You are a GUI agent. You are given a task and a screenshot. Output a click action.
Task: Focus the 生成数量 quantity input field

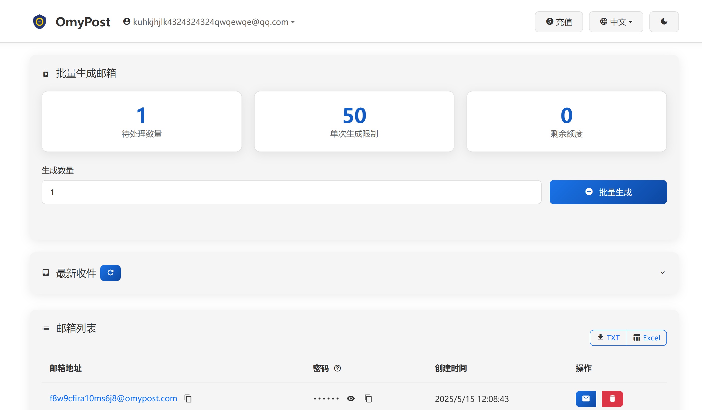tap(291, 192)
